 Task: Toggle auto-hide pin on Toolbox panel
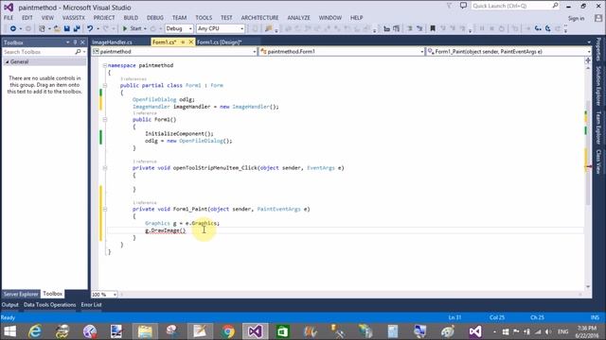75,42
